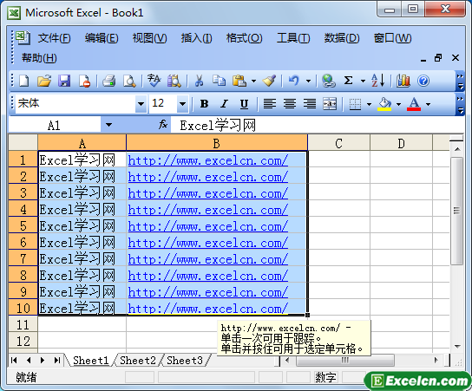The image size is (472, 391).
Task: Open the 文件(F) menu
Action: pyautogui.click(x=54, y=38)
